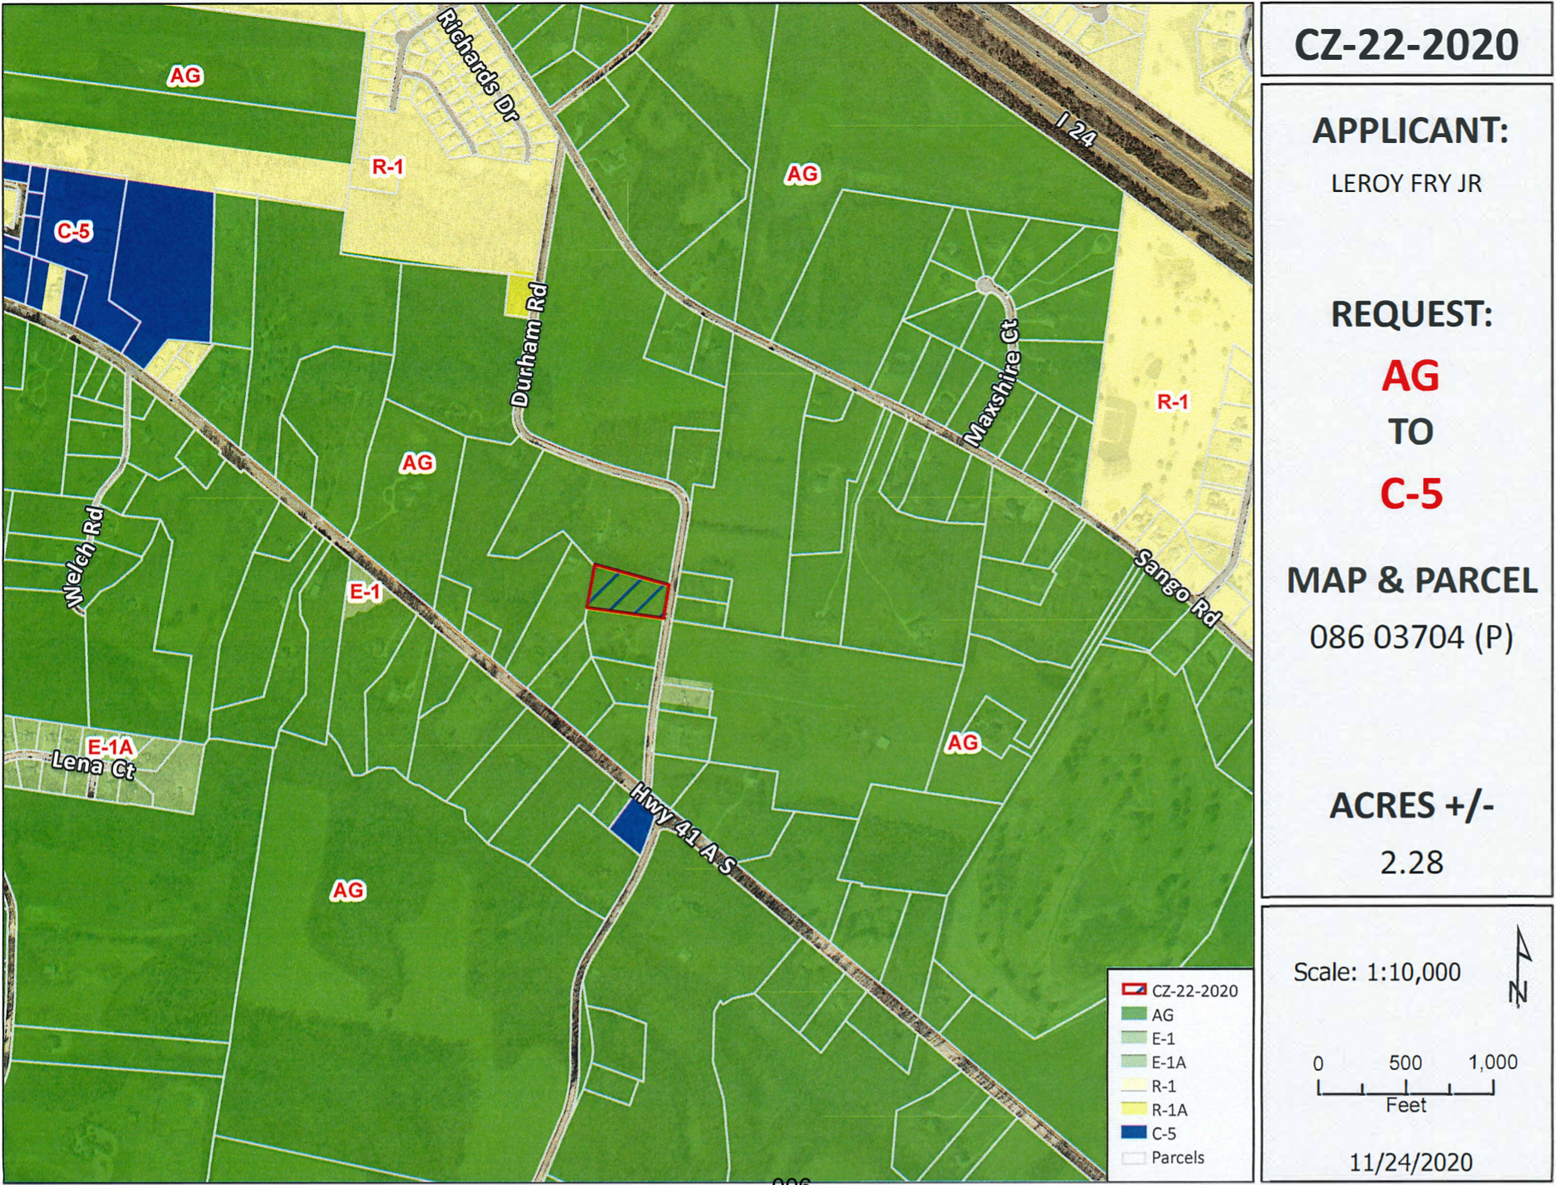Select the R-1A yellow swatch in the legend
Image resolution: width=1556 pixels, height=1185 pixels.
(x=1134, y=1109)
